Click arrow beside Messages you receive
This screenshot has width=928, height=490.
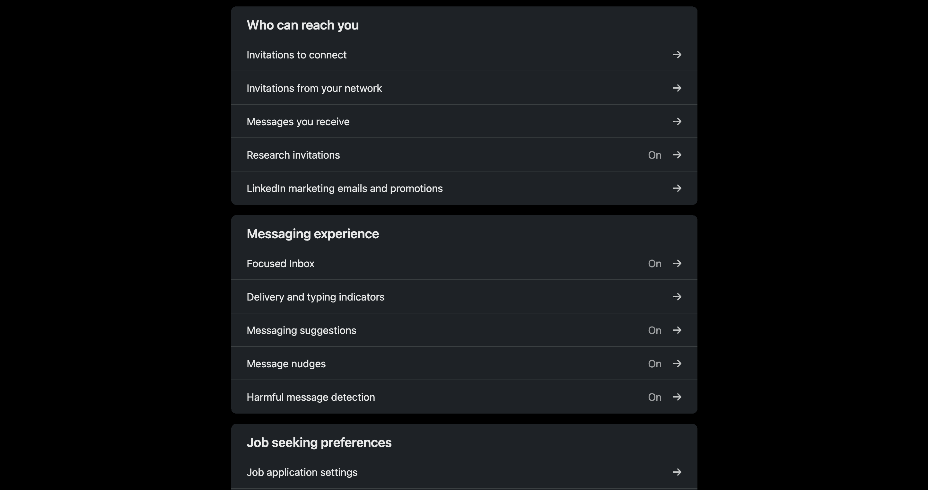tap(677, 121)
